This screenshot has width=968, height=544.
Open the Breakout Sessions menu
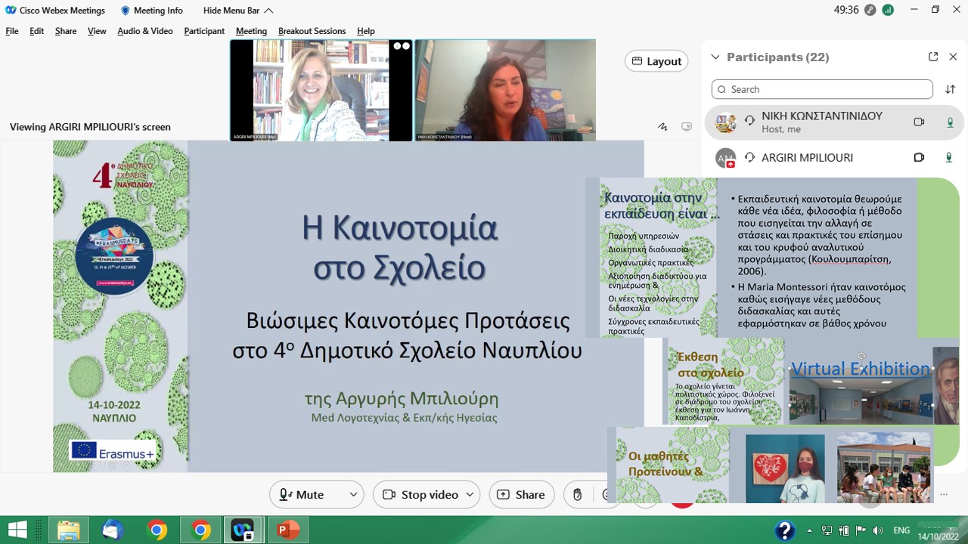[x=312, y=31]
